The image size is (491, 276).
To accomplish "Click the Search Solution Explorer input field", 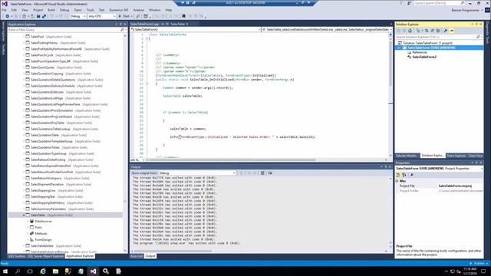I will (x=435, y=37).
